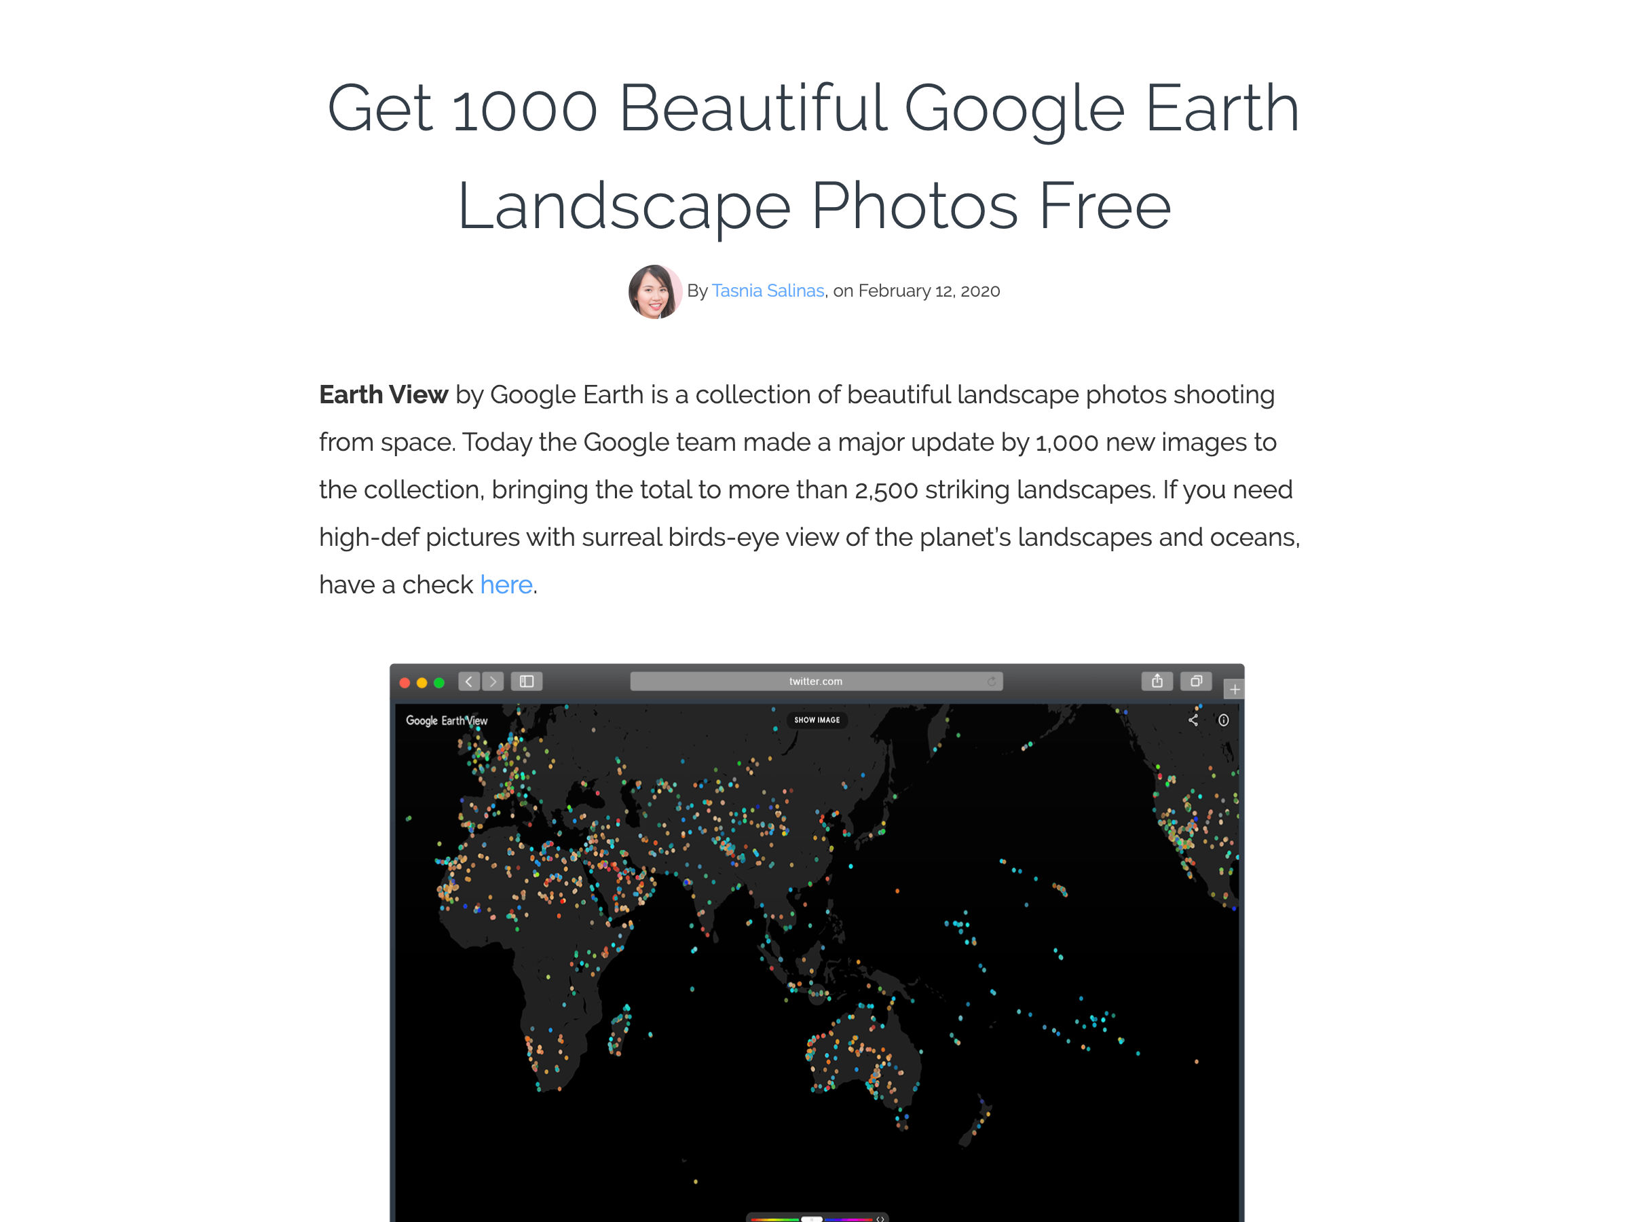
Task: Click the world map screenshot image
Action: pyautogui.click(x=817, y=943)
